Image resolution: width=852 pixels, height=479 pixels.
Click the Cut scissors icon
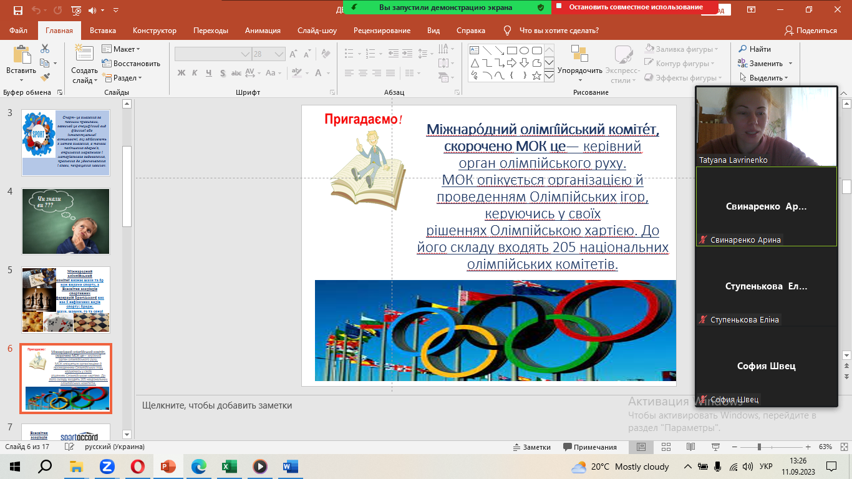tap(45, 49)
